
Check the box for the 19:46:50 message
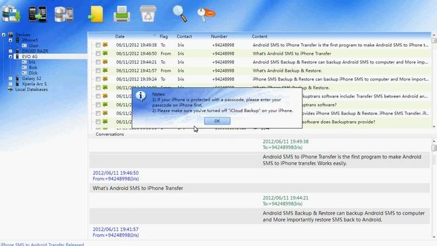click(98, 53)
